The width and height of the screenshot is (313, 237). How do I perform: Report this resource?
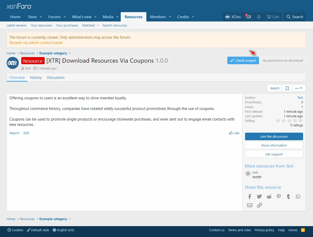coord(14,133)
